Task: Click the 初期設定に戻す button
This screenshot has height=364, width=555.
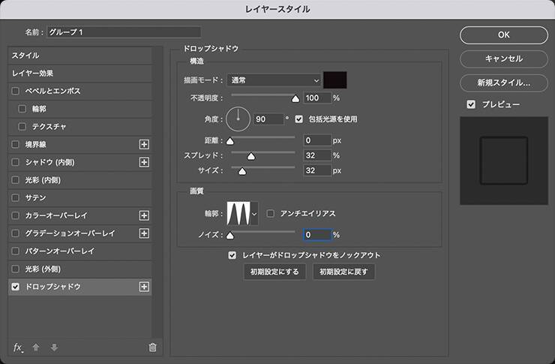Action: 343,272
